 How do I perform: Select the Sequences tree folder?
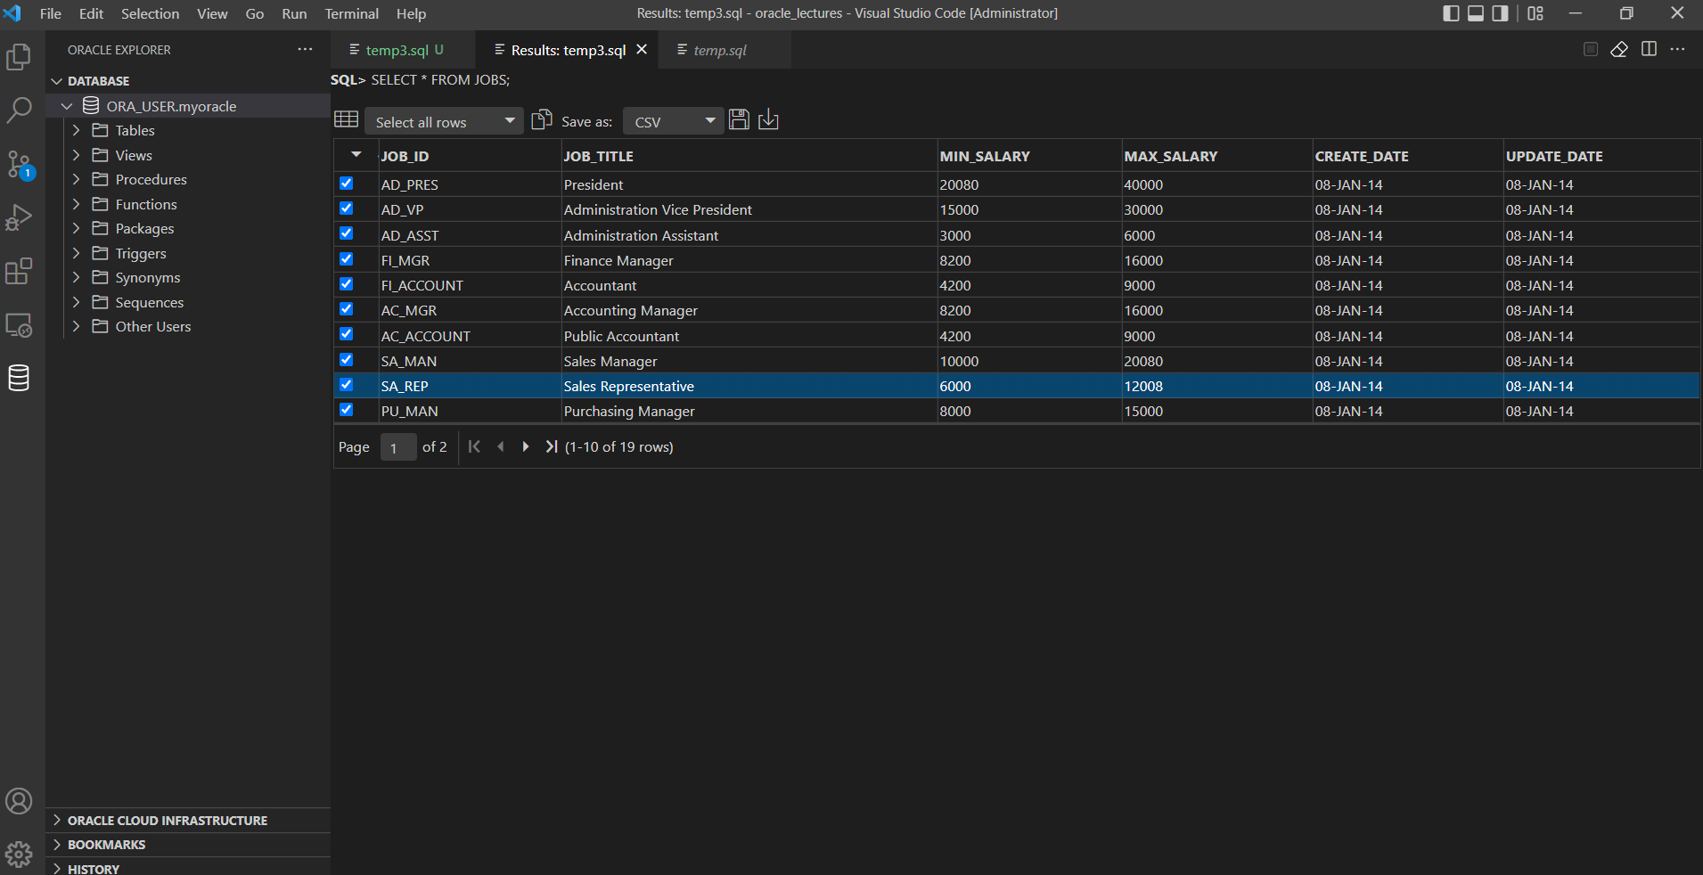tap(149, 302)
